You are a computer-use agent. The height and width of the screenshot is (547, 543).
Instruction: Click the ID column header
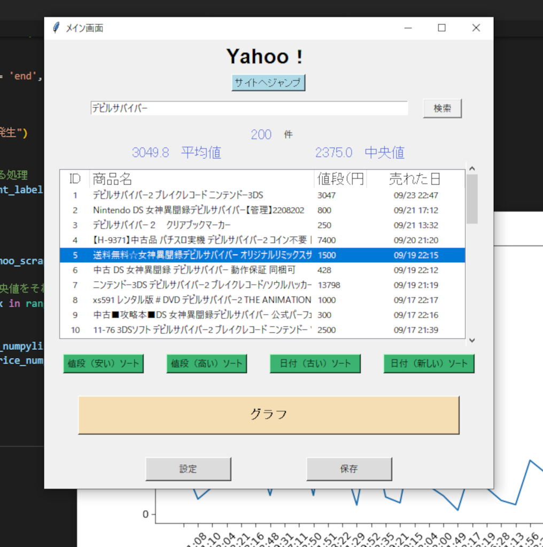pyautogui.click(x=75, y=179)
